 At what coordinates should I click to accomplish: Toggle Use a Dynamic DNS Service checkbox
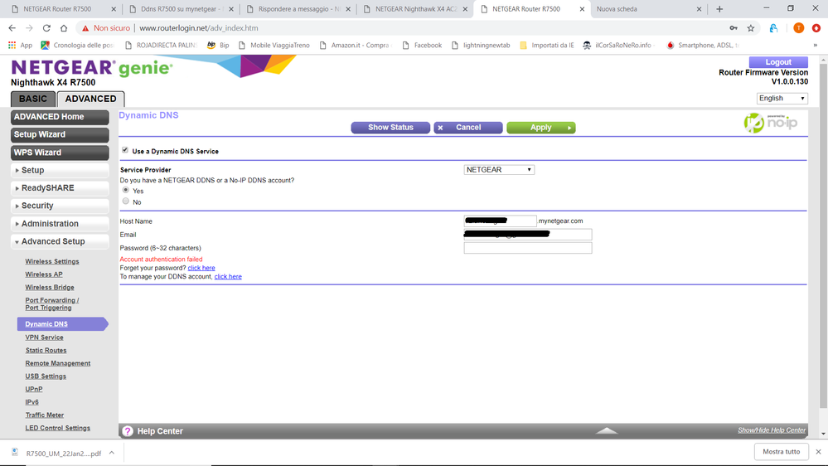125,150
